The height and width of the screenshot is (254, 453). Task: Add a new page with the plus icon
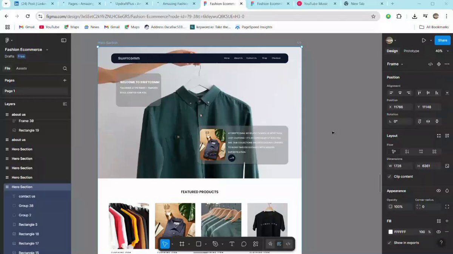coord(65,80)
